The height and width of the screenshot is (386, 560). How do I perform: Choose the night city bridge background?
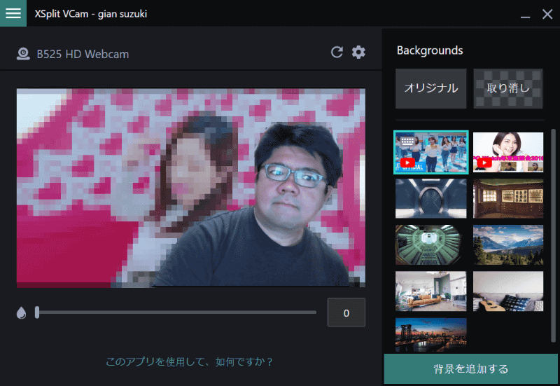[430, 335]
